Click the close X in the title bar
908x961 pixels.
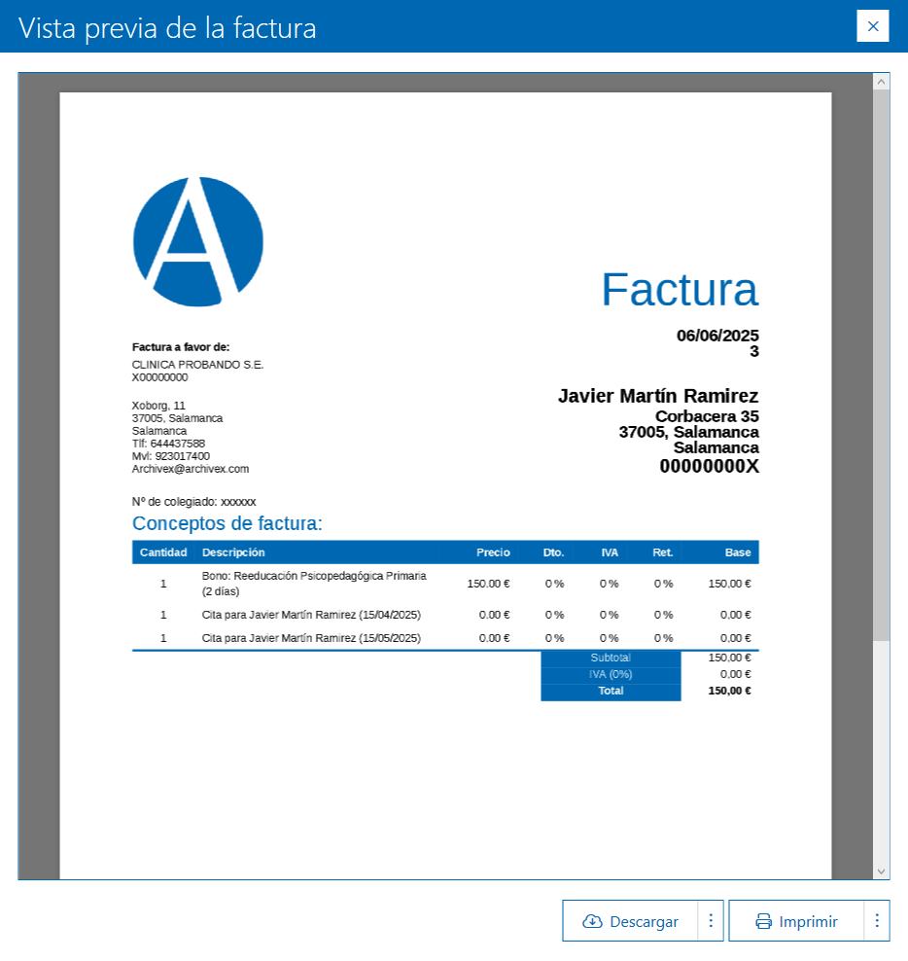click(872, 26)
